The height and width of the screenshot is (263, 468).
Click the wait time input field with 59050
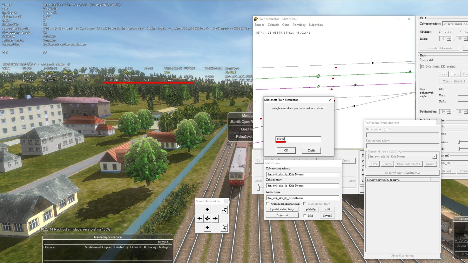298,139
